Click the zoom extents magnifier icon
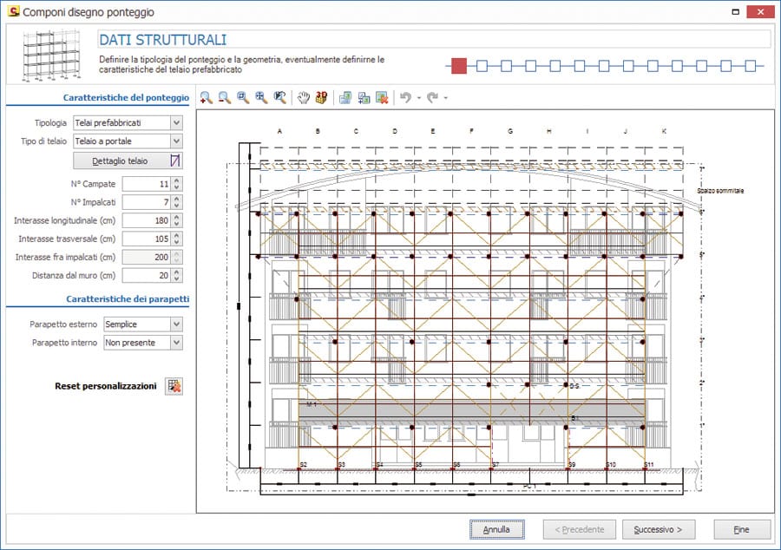Image resolution: width=781 pixels, height=550 pixels. pyautogui.click(x=261, y=98)
